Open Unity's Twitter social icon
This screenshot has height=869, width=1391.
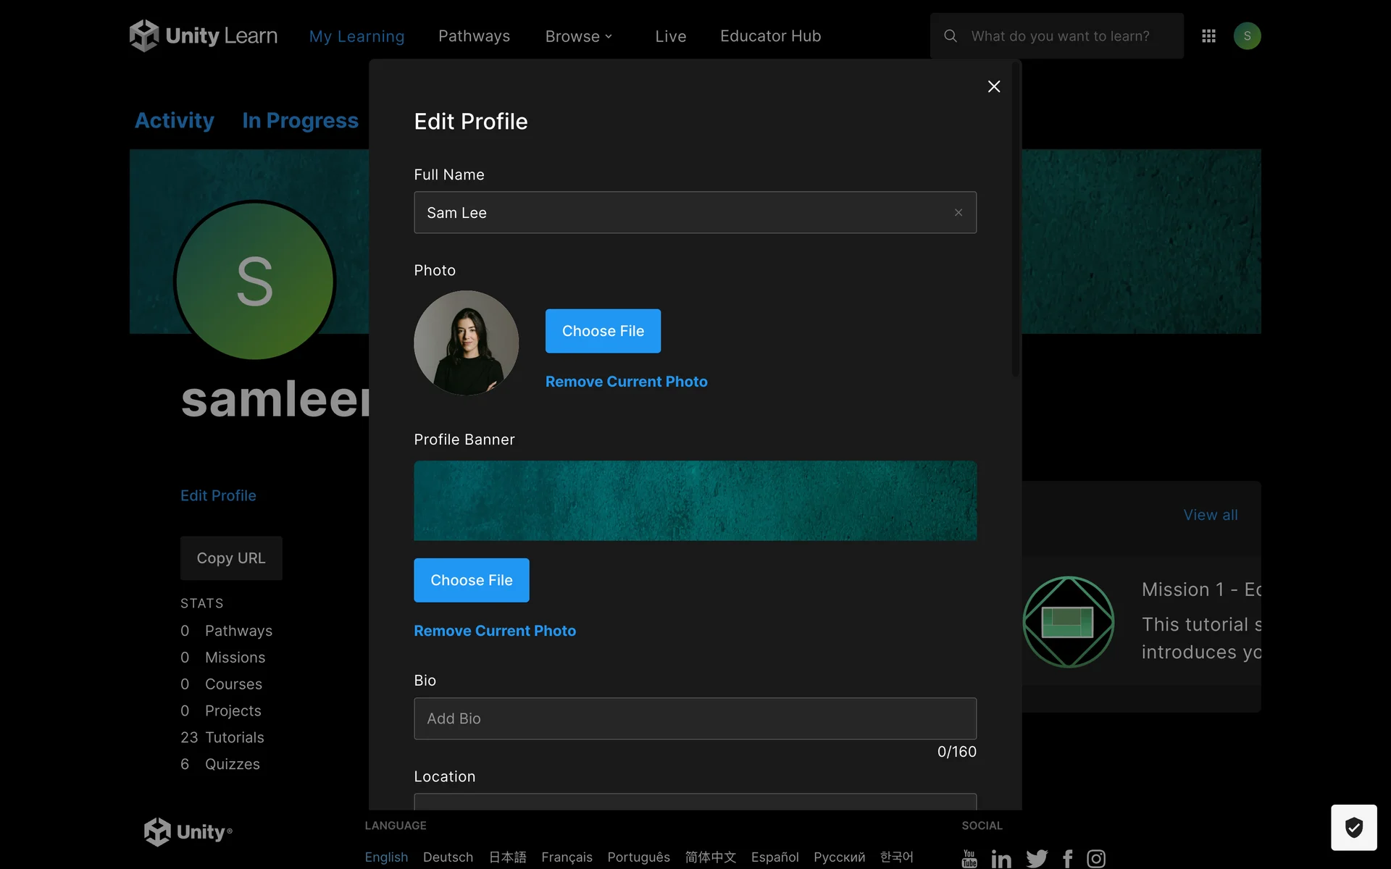(x=1037, y=859)
